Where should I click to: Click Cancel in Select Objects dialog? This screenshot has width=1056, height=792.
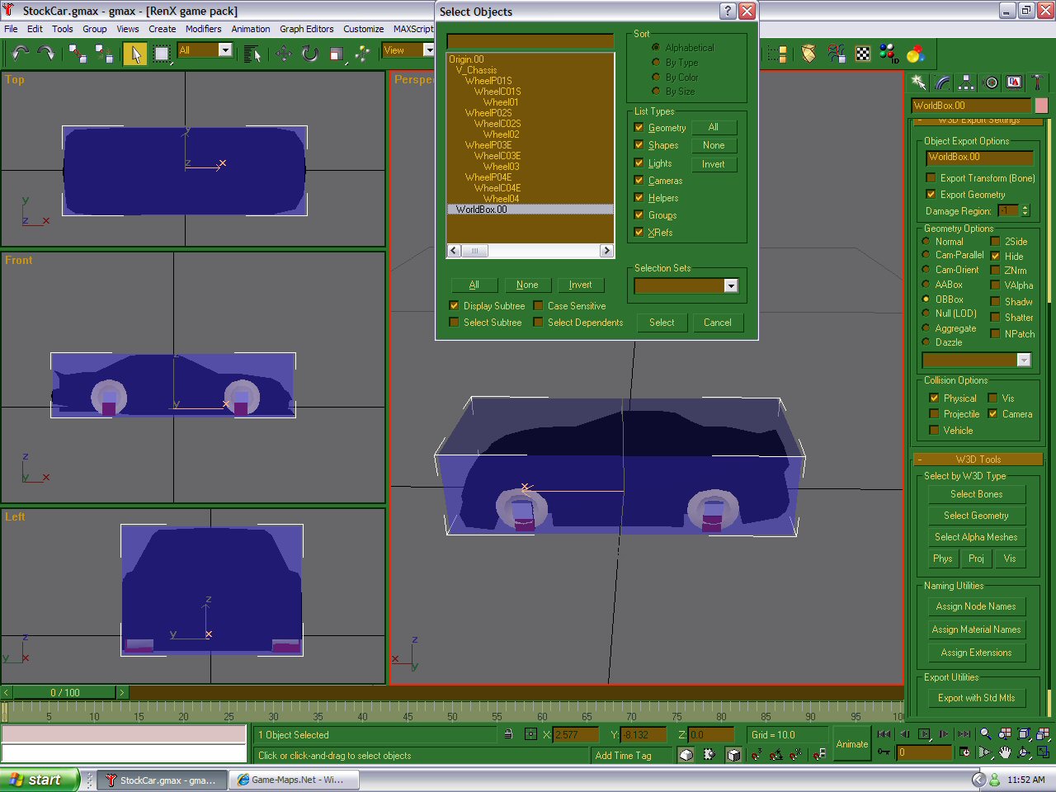pyautogui.click(x=717, y=323)
